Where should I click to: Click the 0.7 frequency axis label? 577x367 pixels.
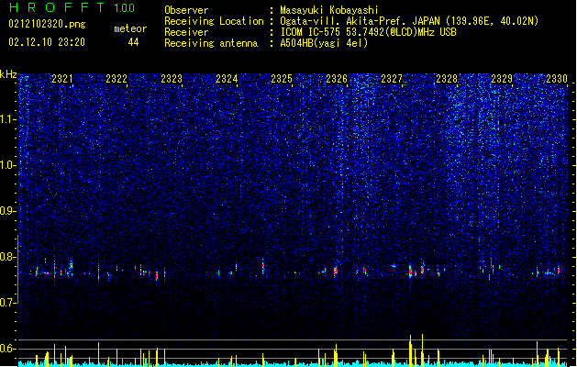[x=8, y=303]
